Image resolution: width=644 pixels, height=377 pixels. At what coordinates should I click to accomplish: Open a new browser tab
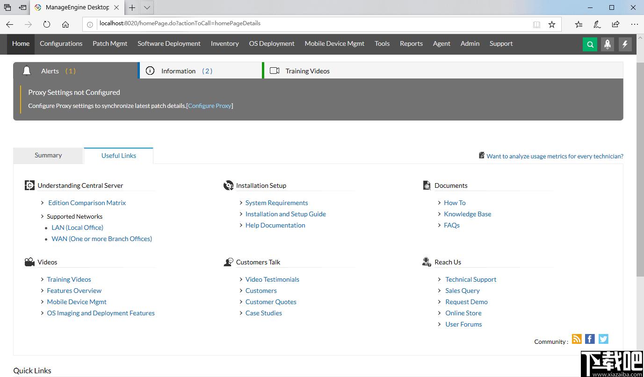click(132, 7)
